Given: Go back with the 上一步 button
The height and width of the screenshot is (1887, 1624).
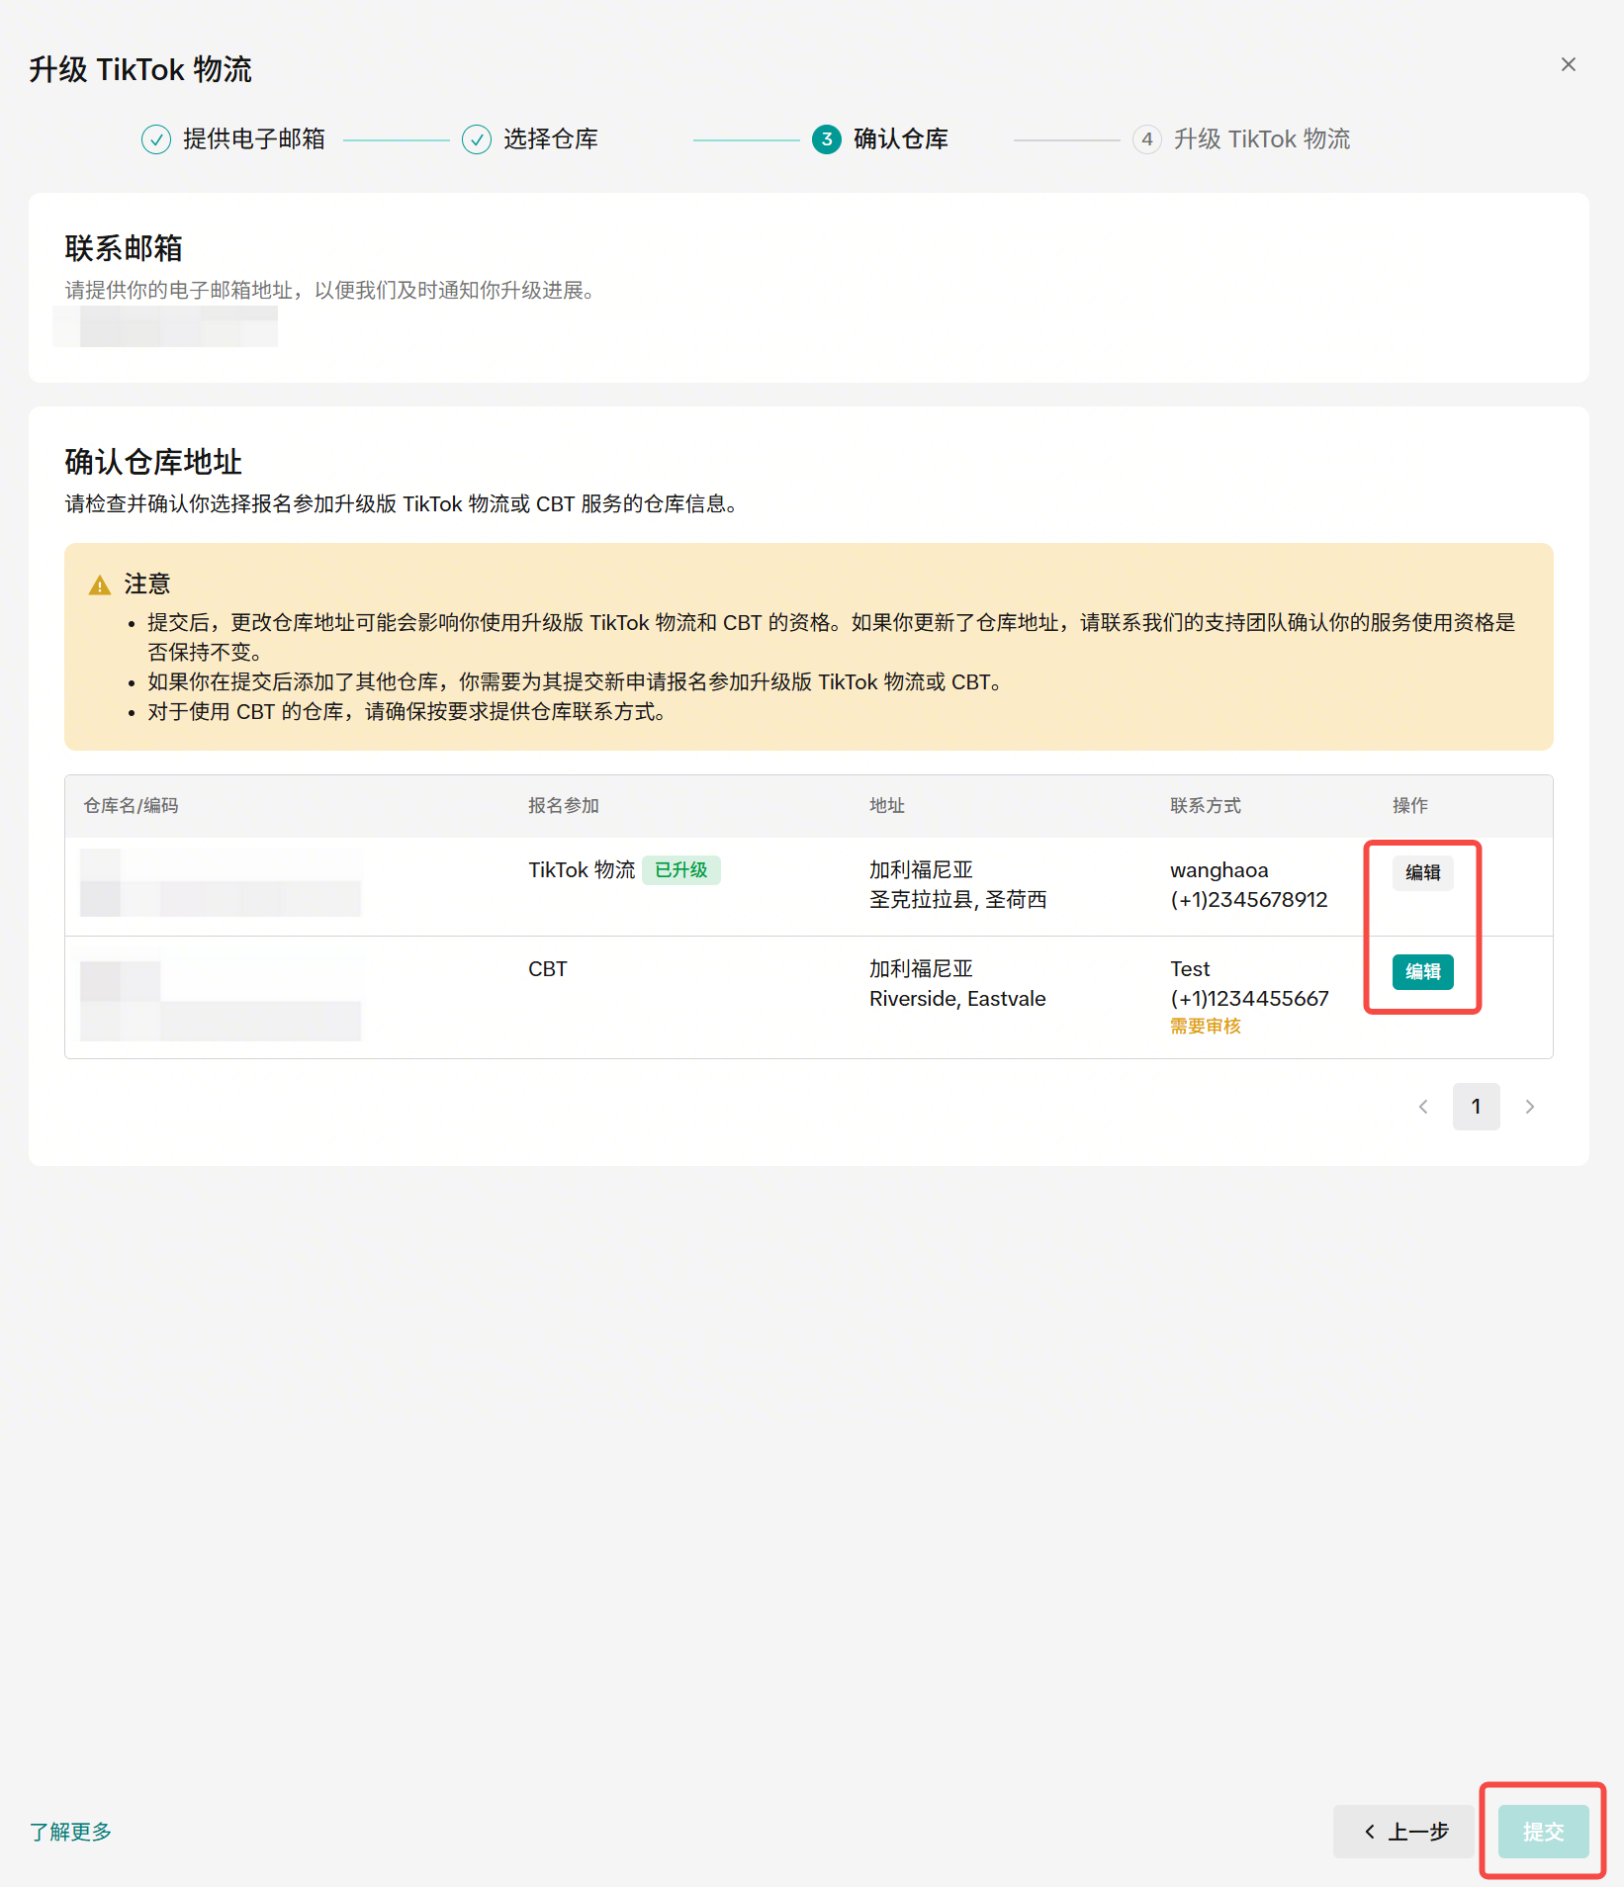Looking at the screenshot, I should tap(1404, 1832).
